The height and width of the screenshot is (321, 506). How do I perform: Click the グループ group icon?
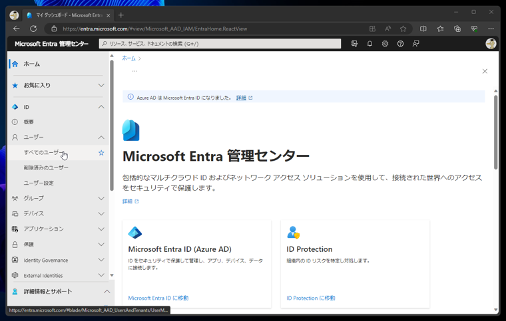[x=15, y=198]
